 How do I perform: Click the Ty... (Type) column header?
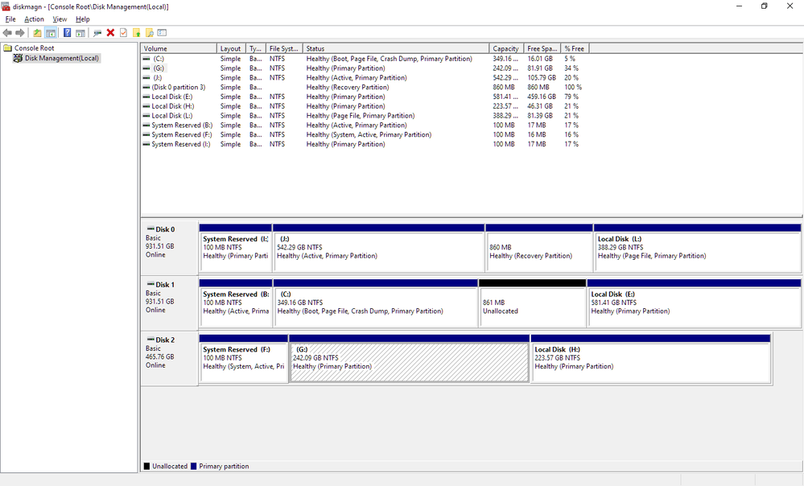pos(256,49)
